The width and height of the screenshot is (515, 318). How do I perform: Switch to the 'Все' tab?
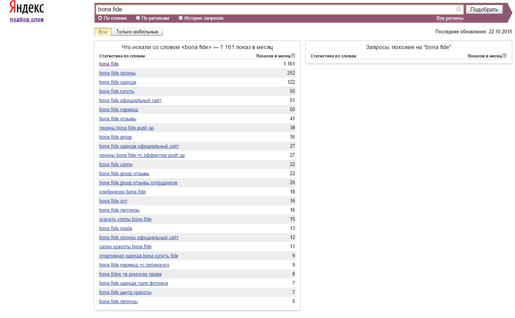pos(103,32)
